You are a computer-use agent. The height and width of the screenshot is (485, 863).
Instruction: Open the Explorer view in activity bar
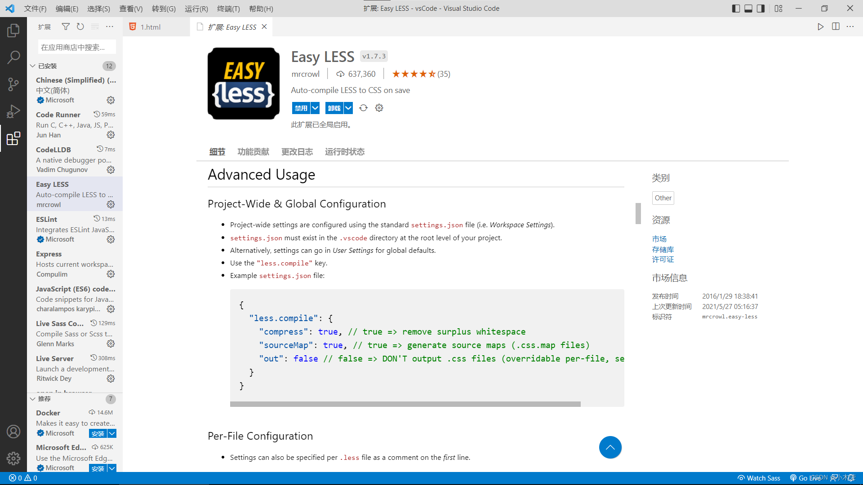pos(13,31)
